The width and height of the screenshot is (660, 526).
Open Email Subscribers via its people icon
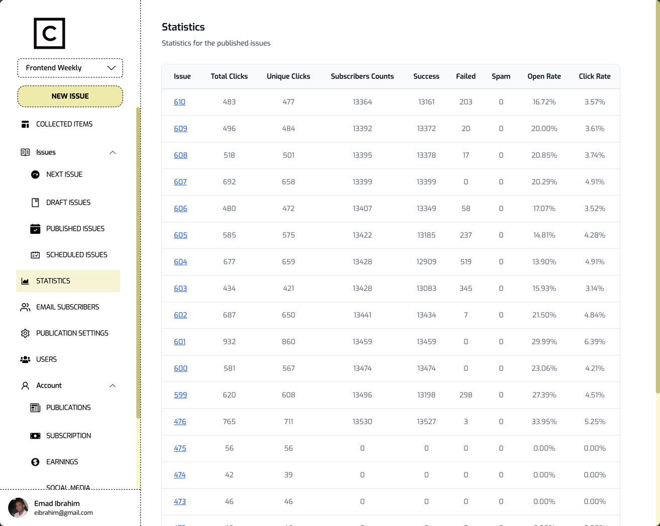pyautogui.click(x=25, y=307)
